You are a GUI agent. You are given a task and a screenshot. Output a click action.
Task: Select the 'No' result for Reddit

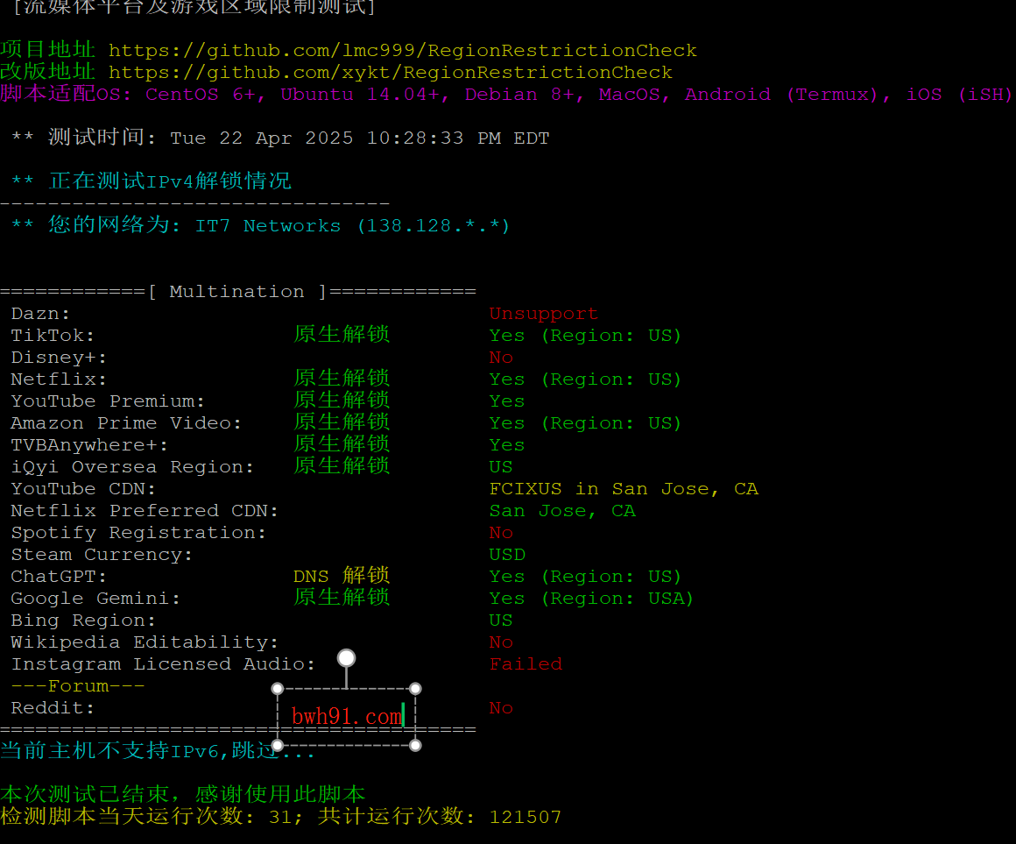[501, 708]
